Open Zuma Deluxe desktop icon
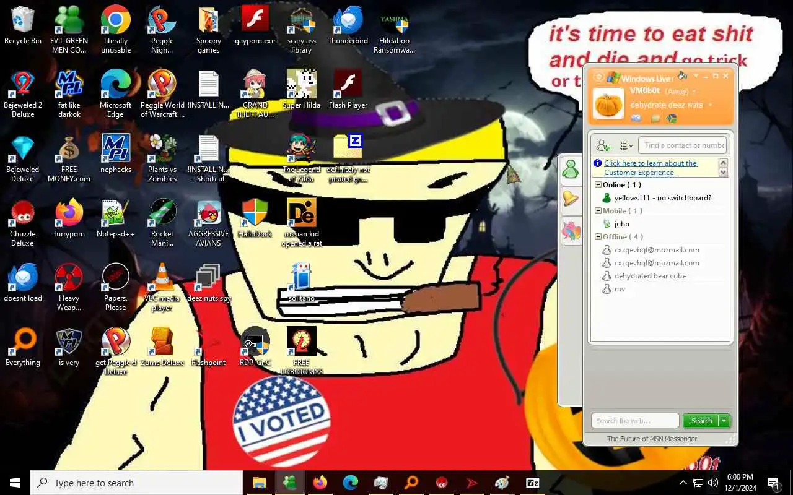793x495 pixels. tap(162, 347)
